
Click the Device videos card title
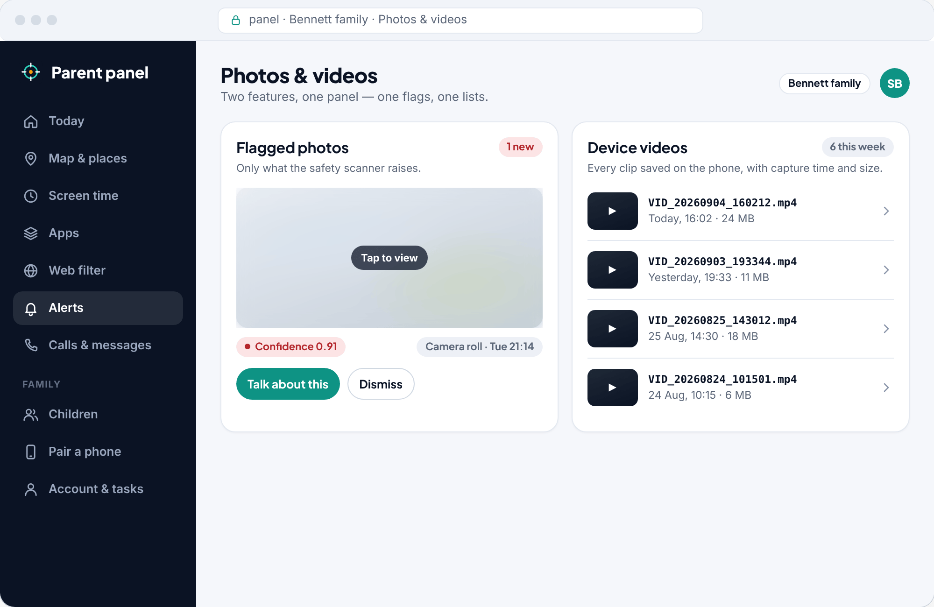point(637,148)
